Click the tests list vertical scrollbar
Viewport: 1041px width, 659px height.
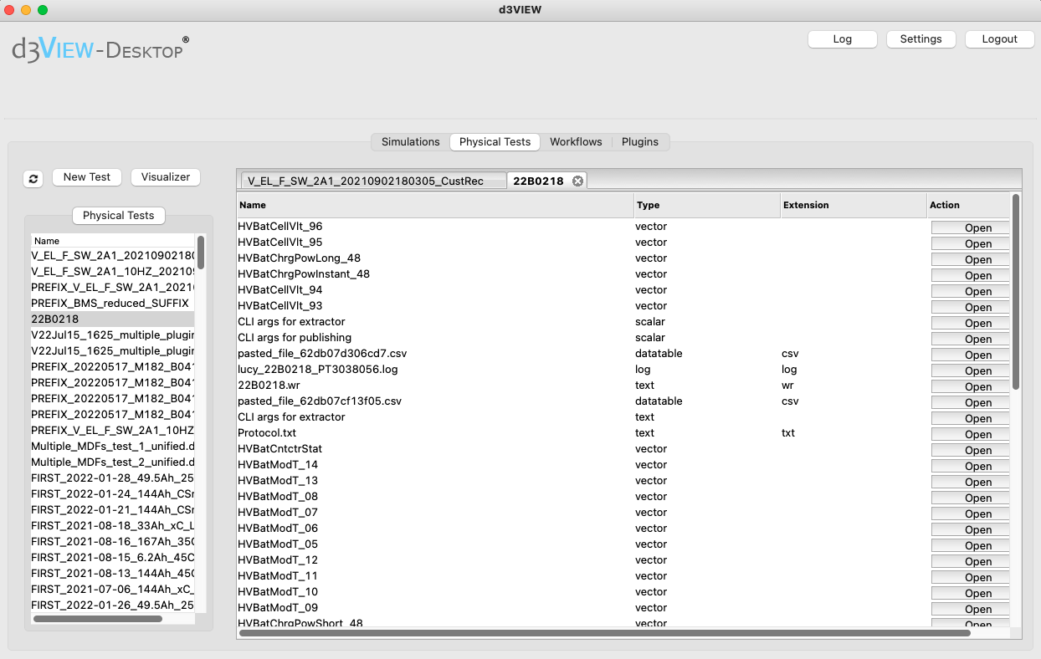[x=201, y=252]
